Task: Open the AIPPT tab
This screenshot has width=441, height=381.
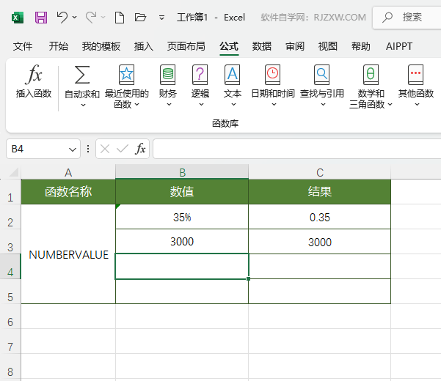Action: (x=399, y=46)
